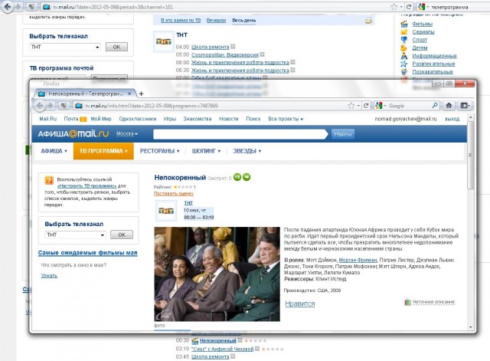The image size is (490, 361).
Task: Open the РЕСТОРАНЫ navigation dropdown
Action: click(x=159, y=151)
